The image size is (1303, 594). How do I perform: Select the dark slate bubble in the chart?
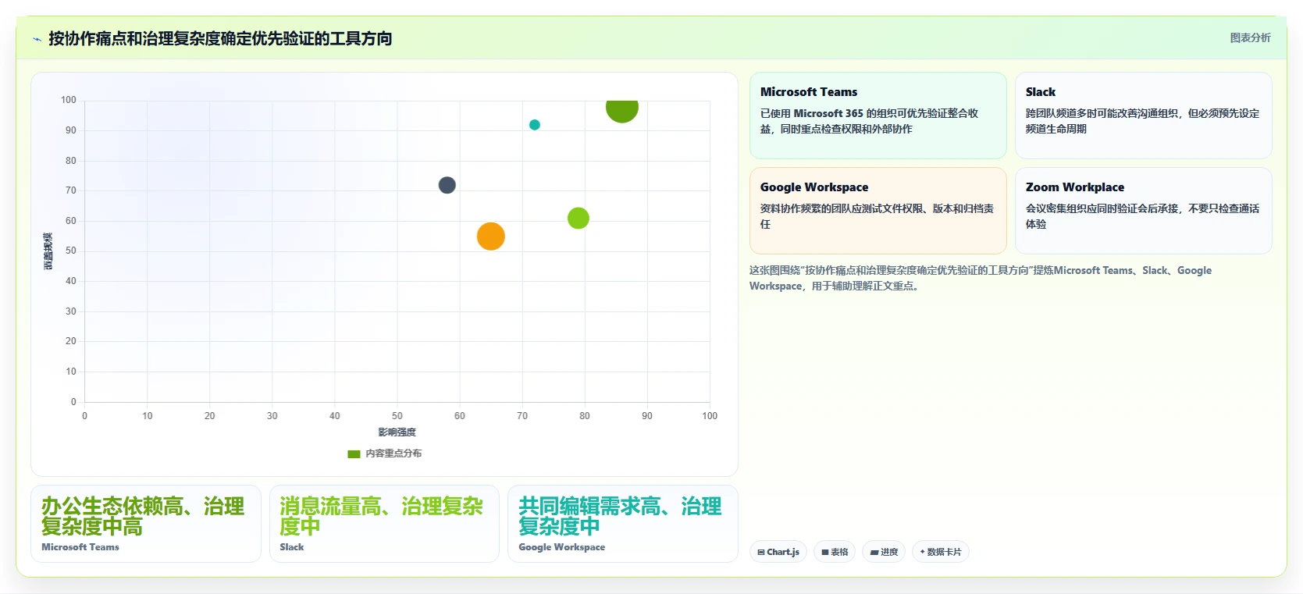click(447, 185)
